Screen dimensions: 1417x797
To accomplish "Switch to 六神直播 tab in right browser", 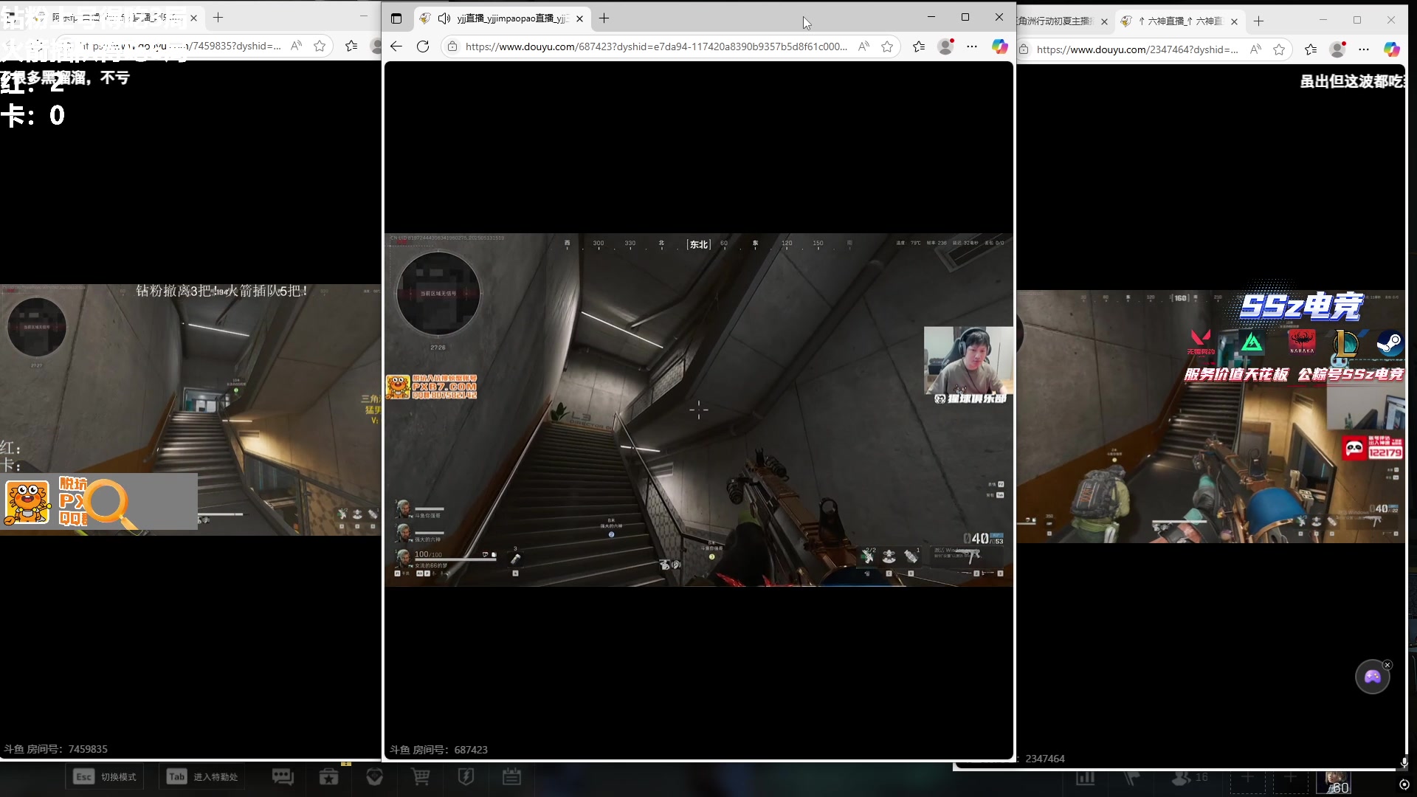I will click(1179, 21).
